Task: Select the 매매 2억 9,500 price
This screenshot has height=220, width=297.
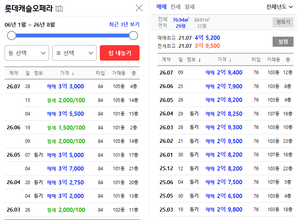Action: click(x=224, y=141)
